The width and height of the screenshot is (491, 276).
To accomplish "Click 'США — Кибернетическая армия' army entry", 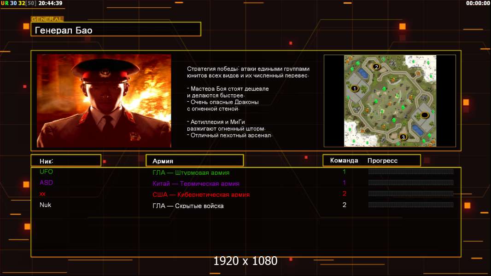I will tap(201, 195).
